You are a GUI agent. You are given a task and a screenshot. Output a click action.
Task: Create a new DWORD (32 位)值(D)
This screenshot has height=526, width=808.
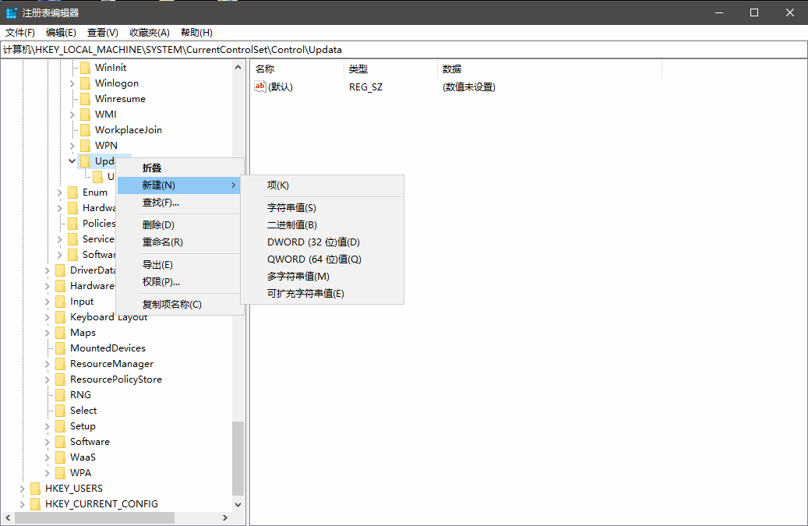(322, 242)
